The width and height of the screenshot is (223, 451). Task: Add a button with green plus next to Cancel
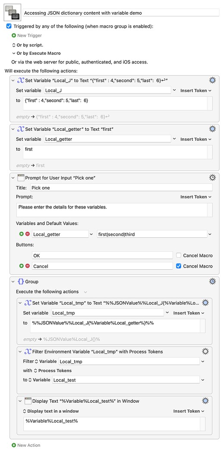click(x=21, y=266)
